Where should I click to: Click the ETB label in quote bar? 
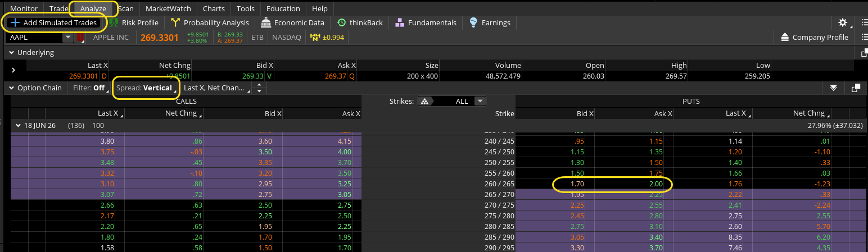(257, 38)
